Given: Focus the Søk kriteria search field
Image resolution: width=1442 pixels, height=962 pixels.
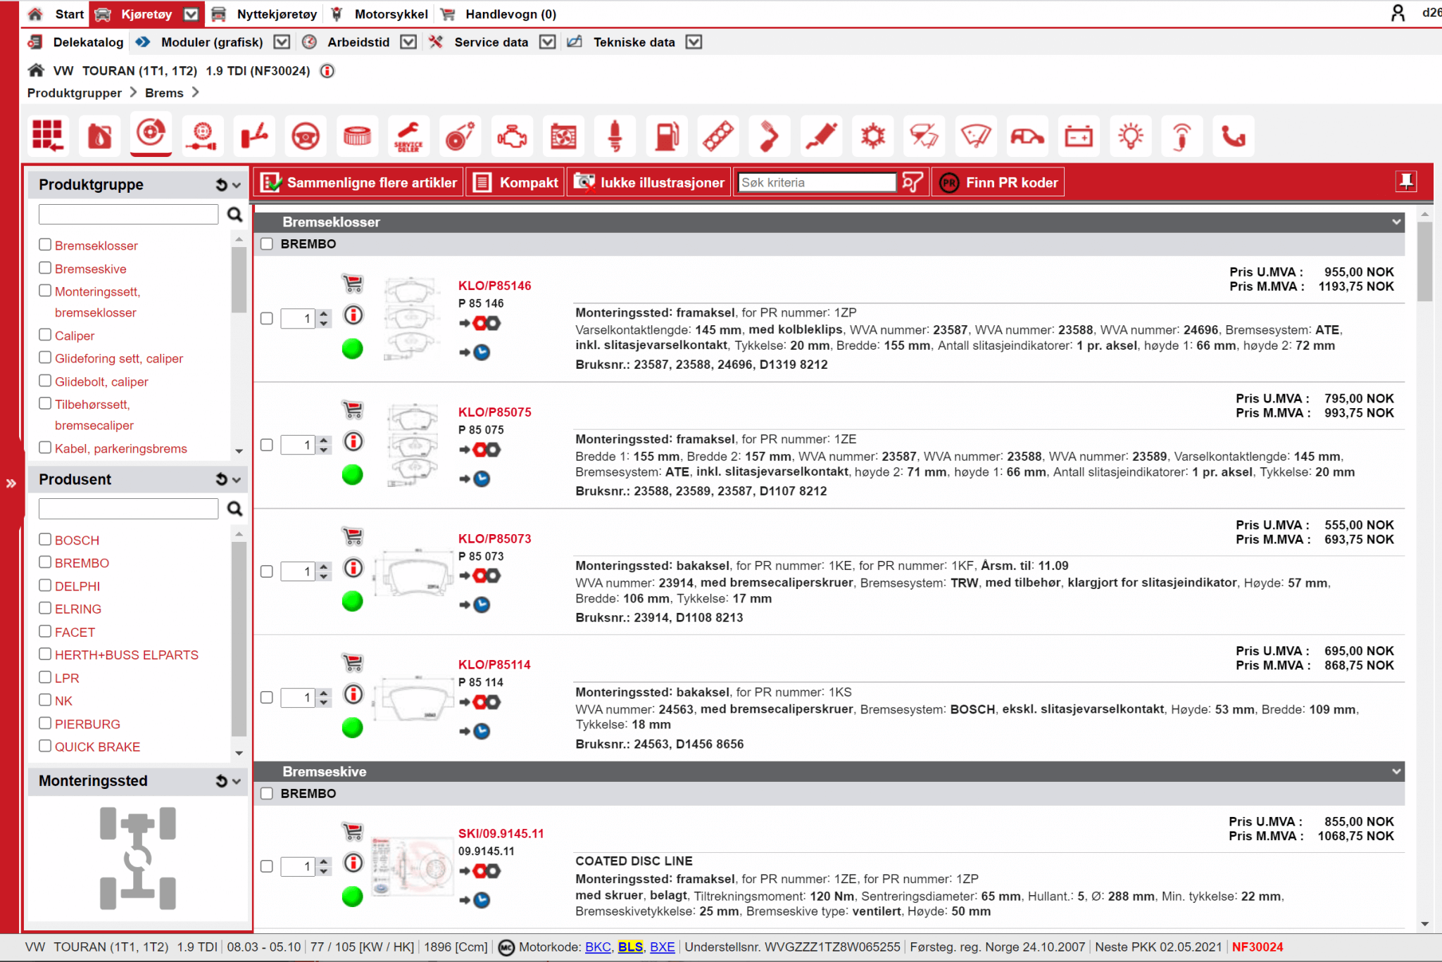Looking at the screenshot, I should [815, 183].
